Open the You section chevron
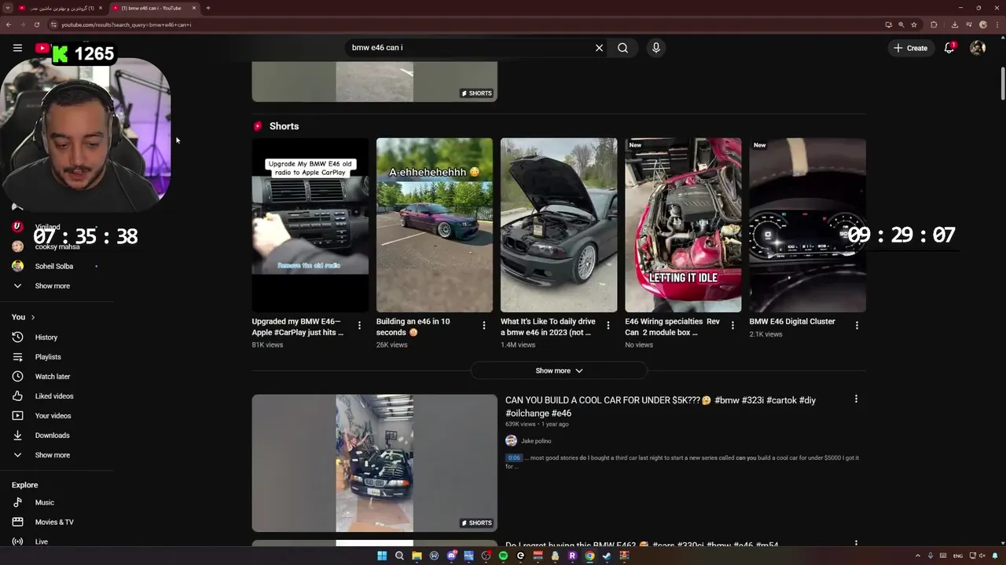 click(33, 317)
